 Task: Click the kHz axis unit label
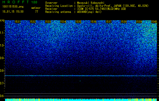tap(2, 20)
